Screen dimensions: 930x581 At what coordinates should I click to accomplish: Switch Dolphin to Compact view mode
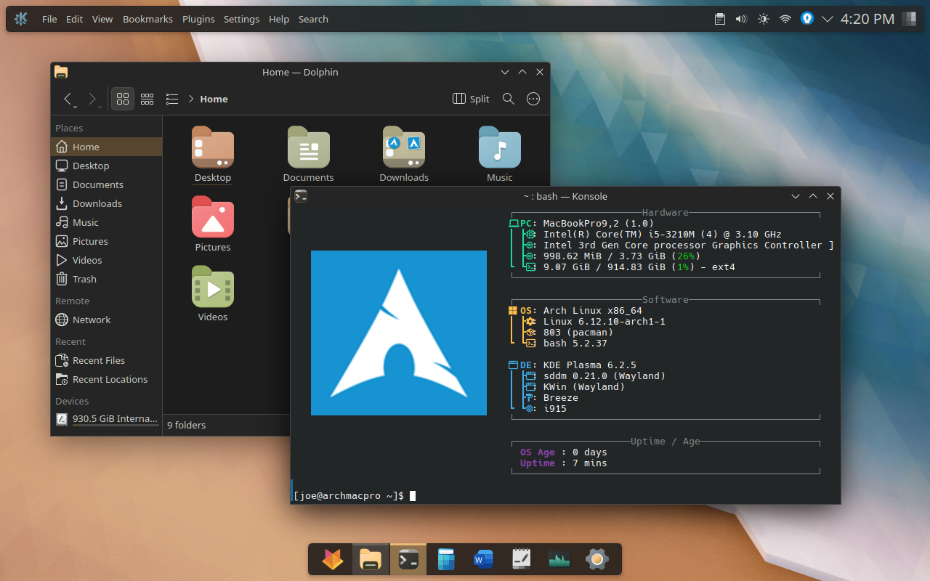(147, 99)
